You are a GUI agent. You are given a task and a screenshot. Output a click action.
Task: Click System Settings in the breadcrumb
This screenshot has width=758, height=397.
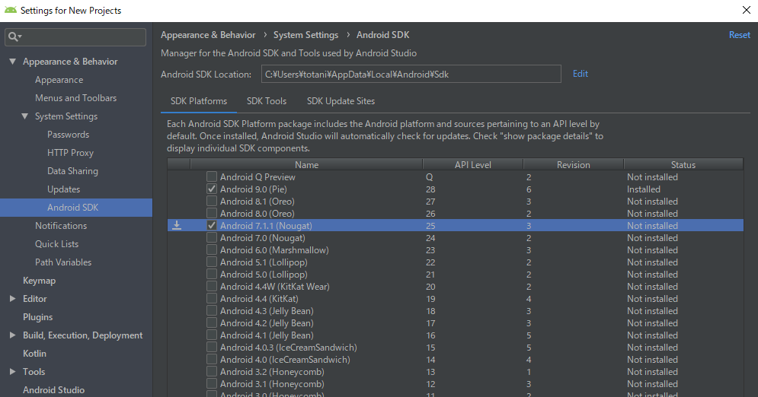pyautogui.click(x=305, y=35)
